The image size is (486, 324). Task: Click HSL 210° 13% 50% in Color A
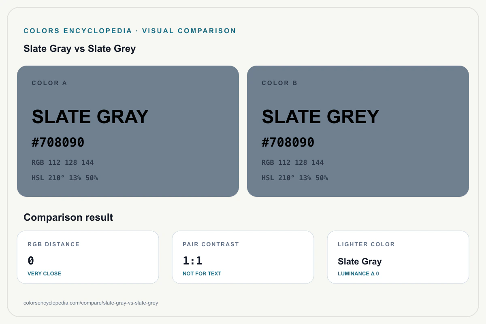pos(65,178)
